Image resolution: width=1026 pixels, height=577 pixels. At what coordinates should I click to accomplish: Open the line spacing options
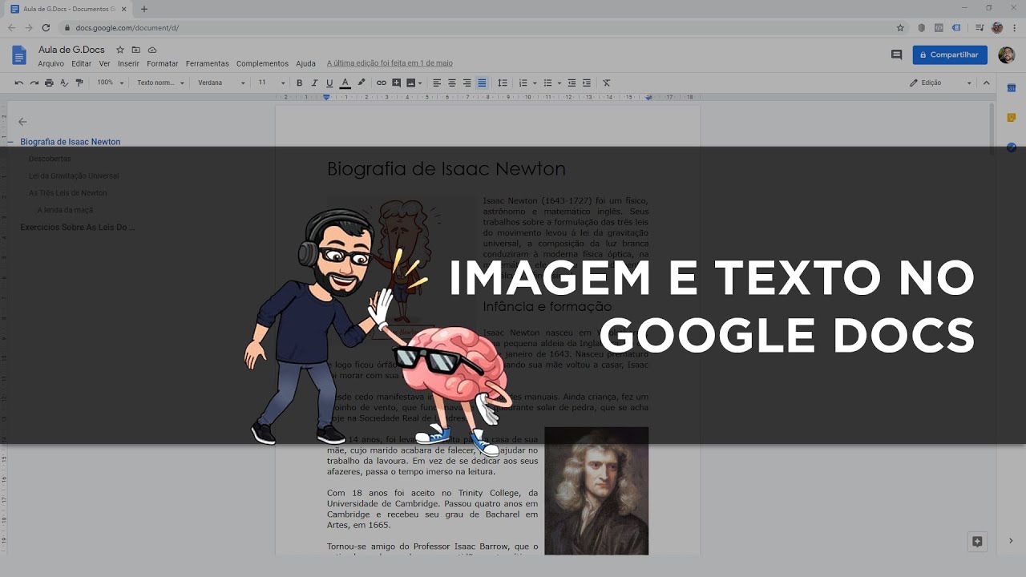(x=503, y=83)
